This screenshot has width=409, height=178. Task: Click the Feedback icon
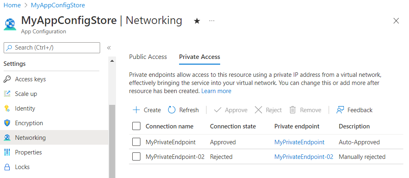tap(340, 110)
